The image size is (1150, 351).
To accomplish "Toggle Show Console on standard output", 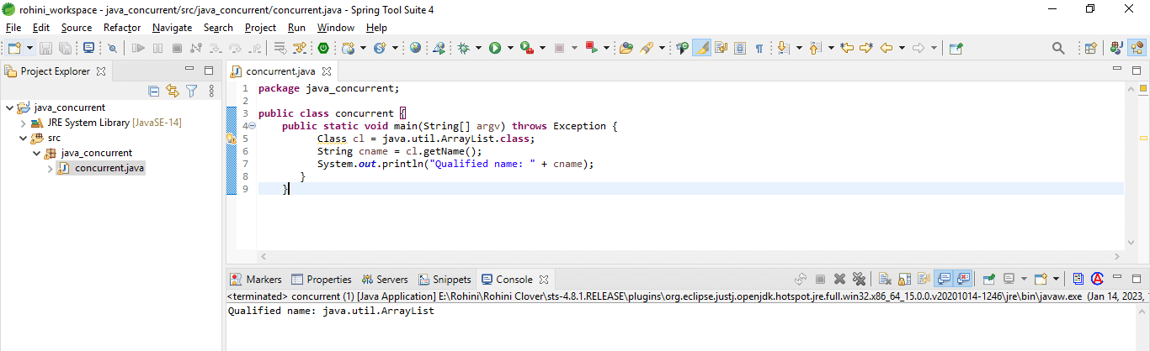I will (944, 279).
